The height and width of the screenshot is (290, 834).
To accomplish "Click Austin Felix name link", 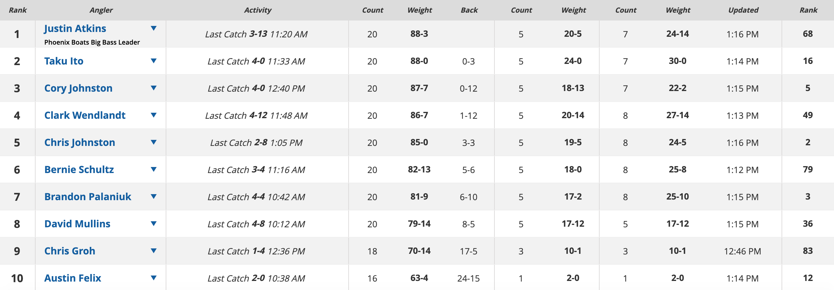I will tap(73, 278).
